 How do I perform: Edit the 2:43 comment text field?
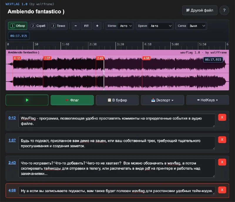coord(117,168)
